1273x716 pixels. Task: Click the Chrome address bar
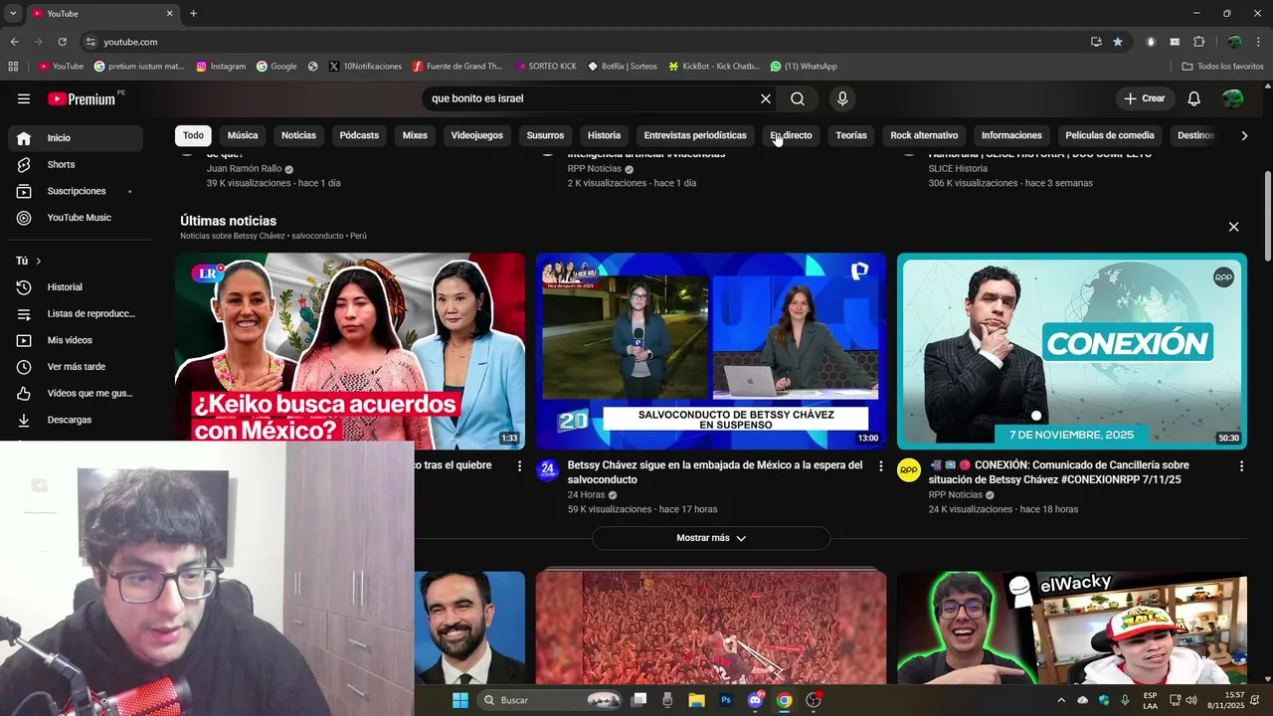point(587,42)
